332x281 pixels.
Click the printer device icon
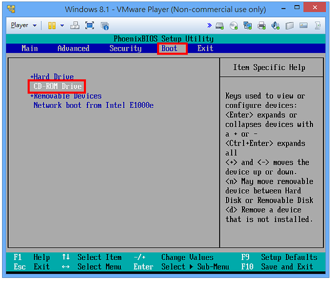(x=261, y=26)
